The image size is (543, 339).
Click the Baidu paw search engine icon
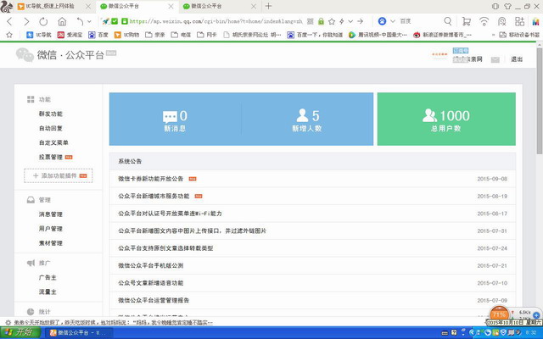pos(382,21)
